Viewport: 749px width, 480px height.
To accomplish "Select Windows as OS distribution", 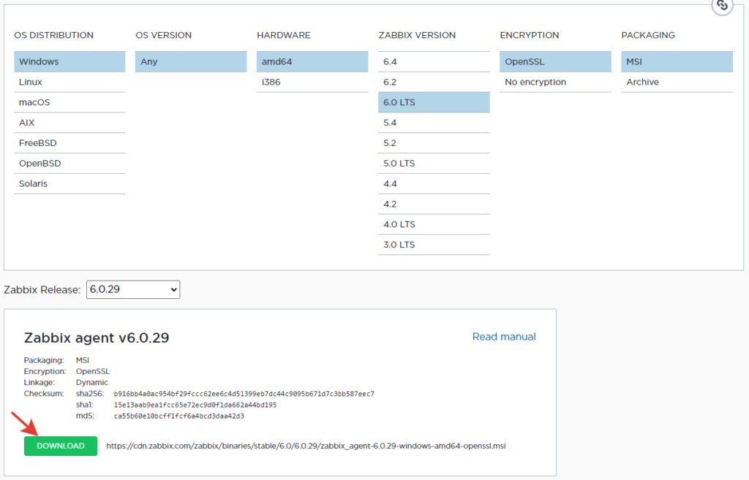I will (69, 61).
